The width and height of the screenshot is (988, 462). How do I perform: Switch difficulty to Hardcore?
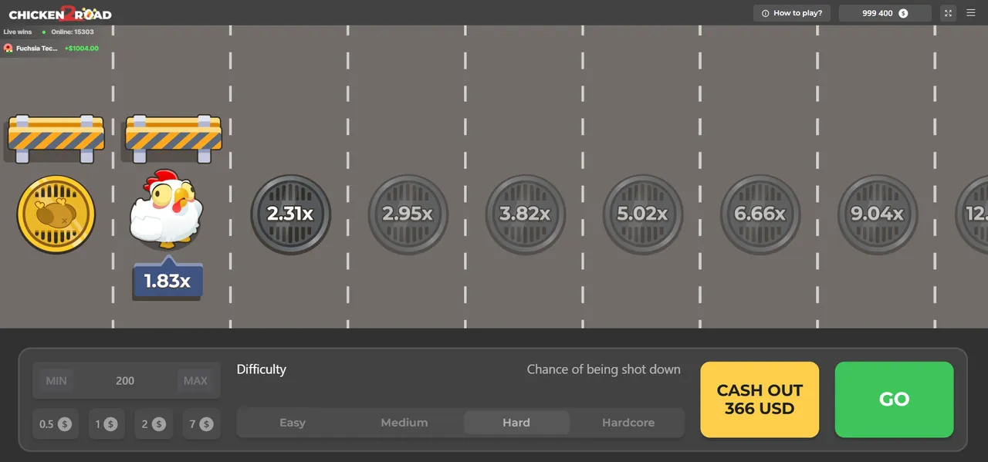pos(628,423)
